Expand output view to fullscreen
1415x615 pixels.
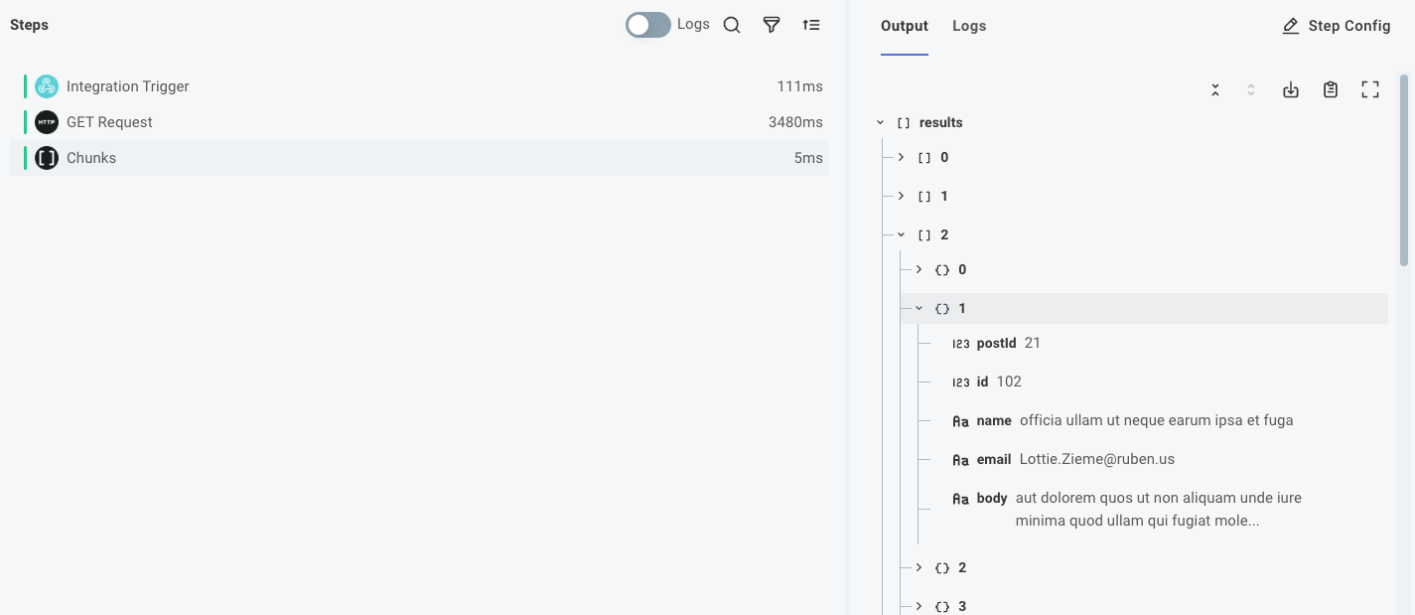(1370, 89)
